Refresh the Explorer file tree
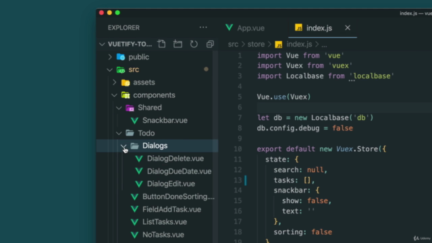Image resolution: width=432 pixels, height=243 pixels. click(194, 44)
